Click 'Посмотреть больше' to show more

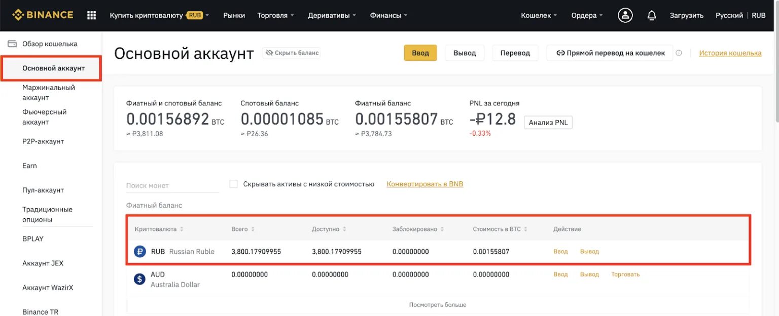pyautogui.click(x=438, y=305)
